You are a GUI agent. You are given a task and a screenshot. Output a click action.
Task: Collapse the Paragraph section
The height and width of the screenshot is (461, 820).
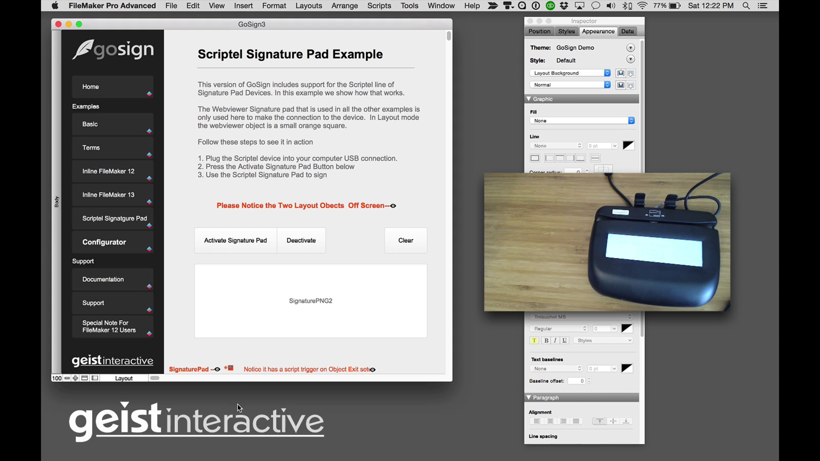click(x=529, y=397)
